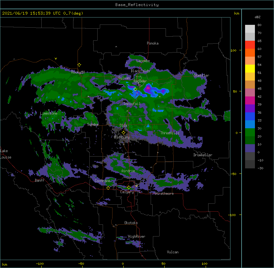Select the dark blue 36-33 dBZ swatch
The height and width of the screenshot is (268, 274).
click(x=250, y=116)
